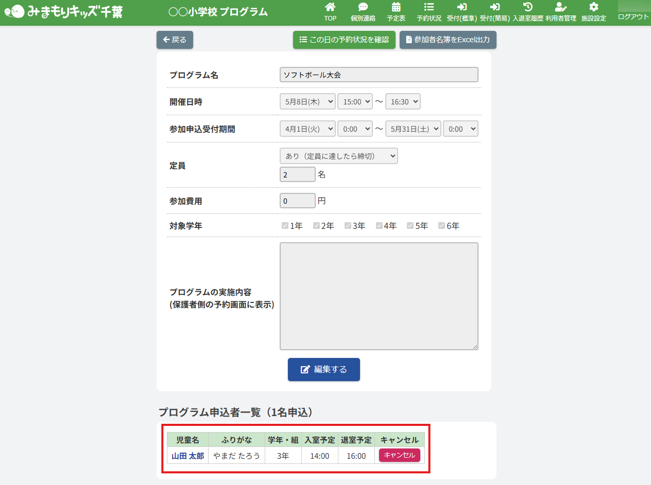Click the プログラム名 text field
This screenshot has width=651, height=485.
379,75
